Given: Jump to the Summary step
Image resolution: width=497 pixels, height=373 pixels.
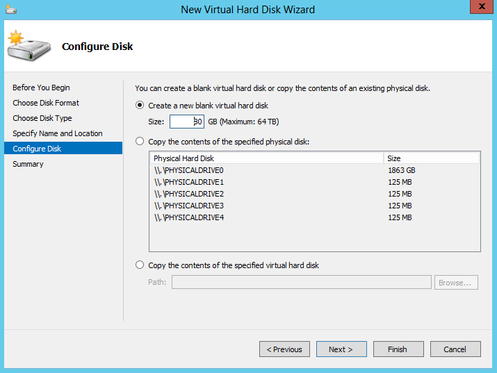Looking at the screenshot, I should click(28, 164).
